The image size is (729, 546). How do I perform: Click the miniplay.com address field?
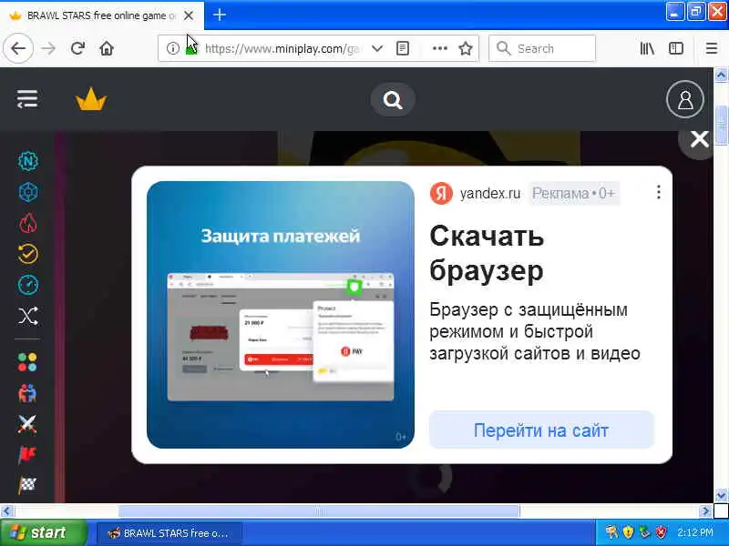pos(283,48)
